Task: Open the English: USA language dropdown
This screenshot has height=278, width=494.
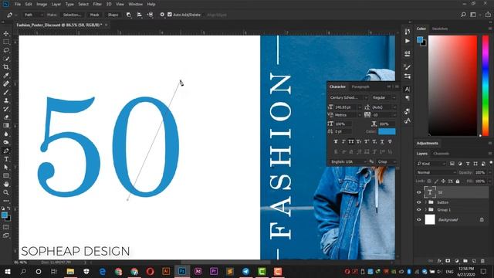Action: (x=348, y=161)
